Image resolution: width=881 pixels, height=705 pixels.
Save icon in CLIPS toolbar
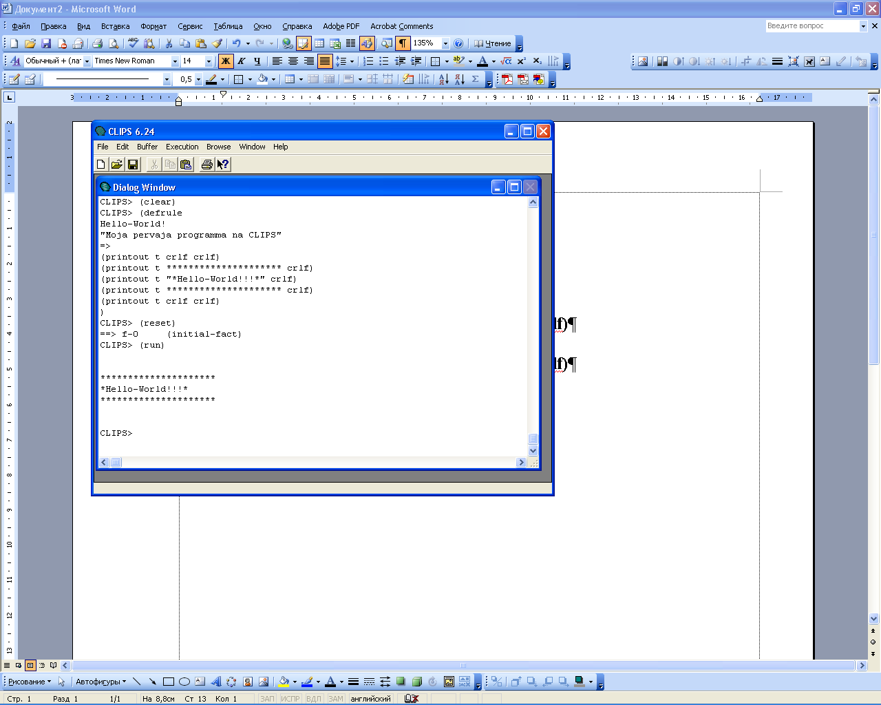click(133, 164)
